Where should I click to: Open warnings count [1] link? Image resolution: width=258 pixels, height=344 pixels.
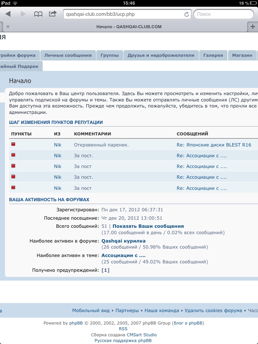(105, 270)
